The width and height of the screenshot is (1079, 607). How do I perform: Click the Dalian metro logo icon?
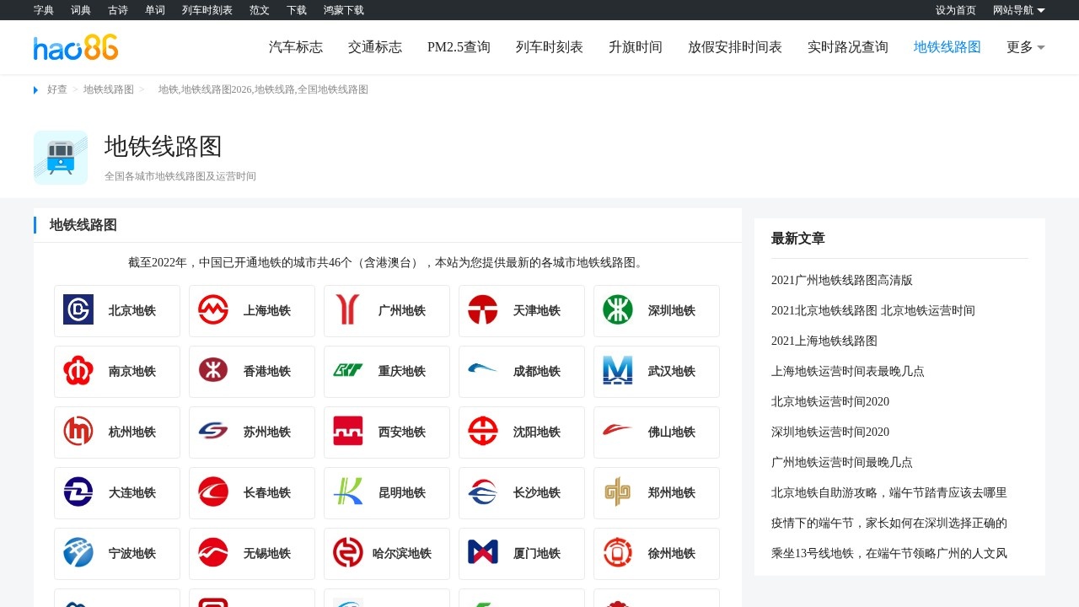point(78,492)
